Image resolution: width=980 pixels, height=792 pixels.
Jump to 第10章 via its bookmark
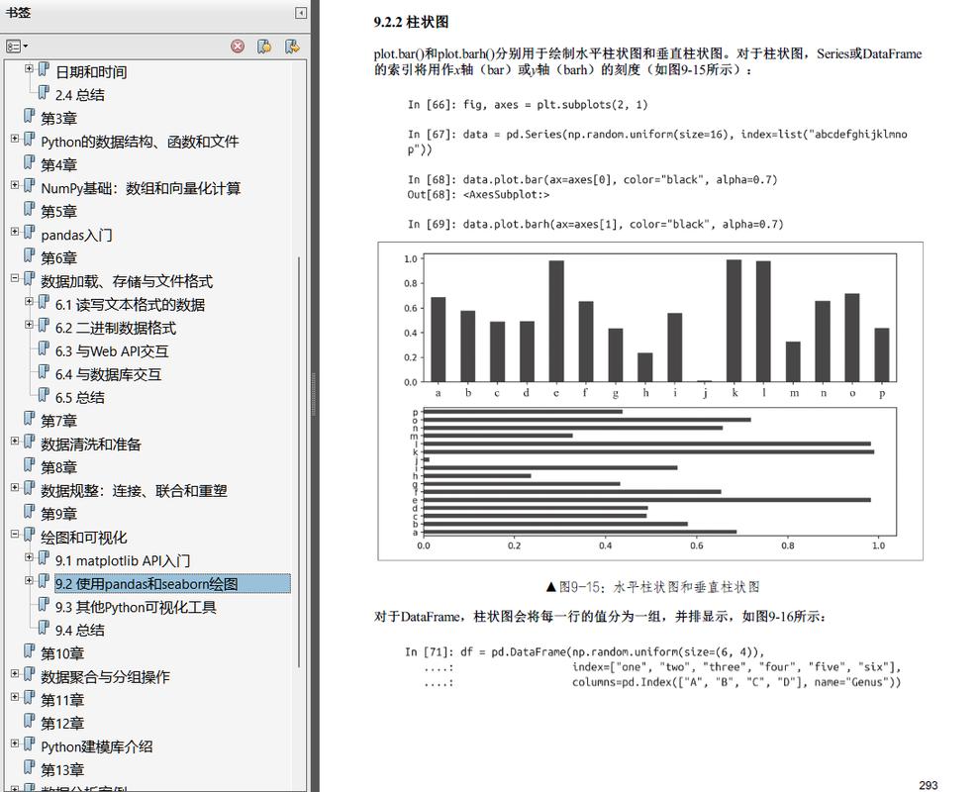click(62, 652)
